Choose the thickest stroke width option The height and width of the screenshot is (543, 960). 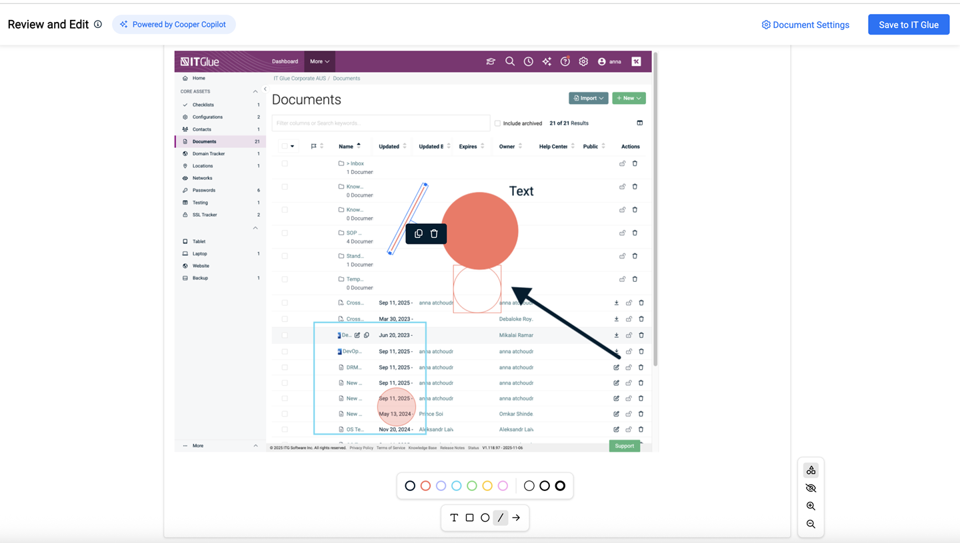click(x=560, y=486)
